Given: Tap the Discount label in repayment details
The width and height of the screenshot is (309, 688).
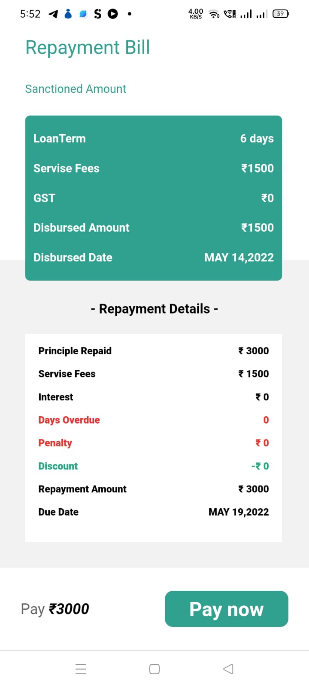Looking at the screenshot, I should click(x=58, y=466).
